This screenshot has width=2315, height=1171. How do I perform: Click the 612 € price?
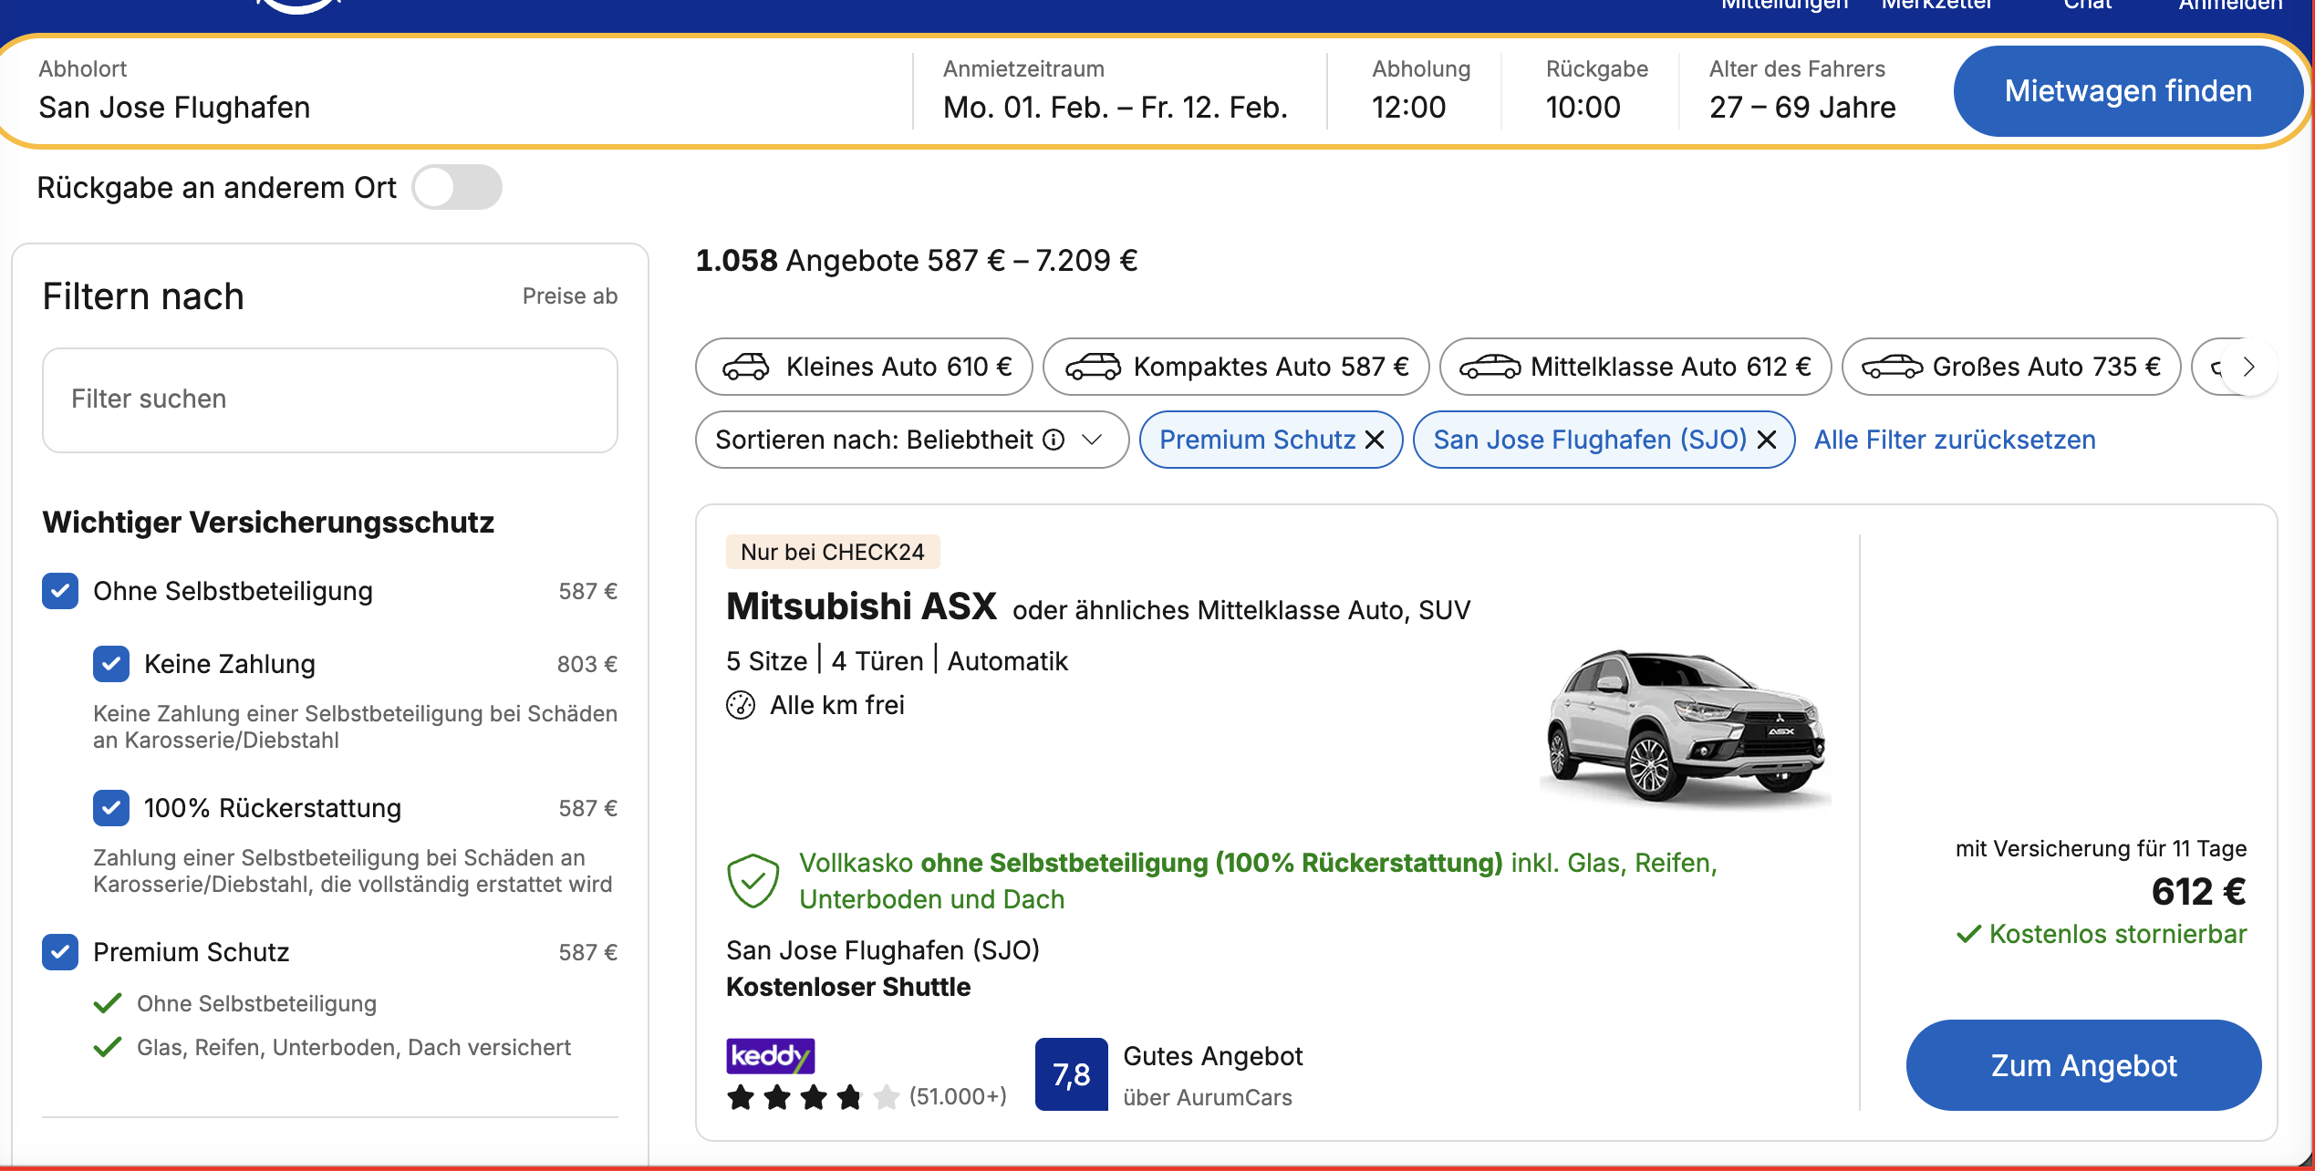coord(2198,891)
